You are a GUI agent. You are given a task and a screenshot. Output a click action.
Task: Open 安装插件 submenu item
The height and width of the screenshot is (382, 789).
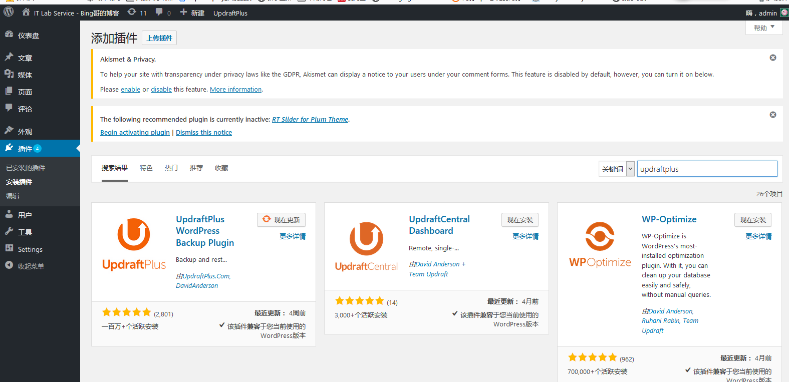19,182
